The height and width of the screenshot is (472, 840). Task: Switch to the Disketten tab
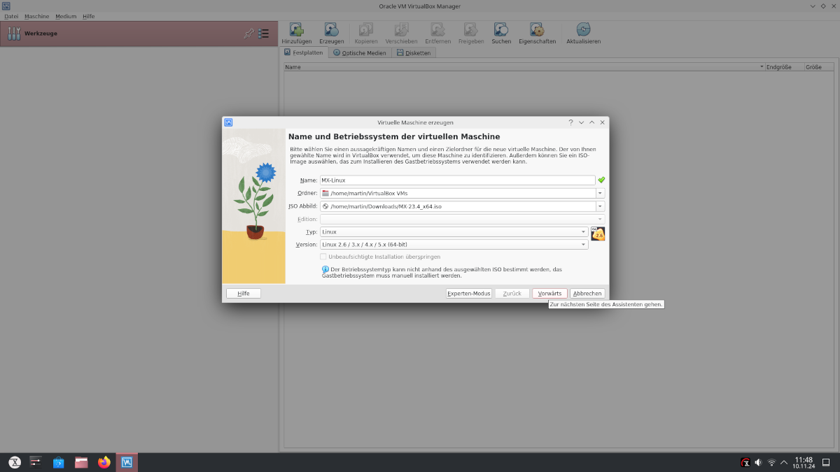(414, 52)
